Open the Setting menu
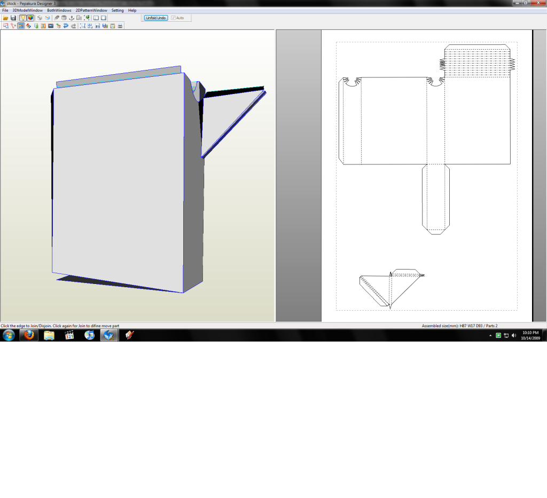This screenshot has height=498, width=547. point(118,11)
